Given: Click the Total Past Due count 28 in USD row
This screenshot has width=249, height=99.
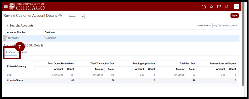Looking at the screenshot, I should (194, 75).
